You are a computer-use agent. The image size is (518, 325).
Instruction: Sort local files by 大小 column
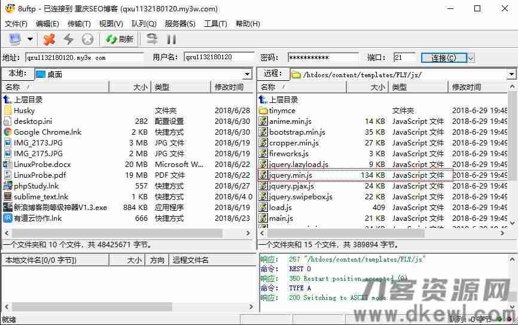[x=130, y=87]
